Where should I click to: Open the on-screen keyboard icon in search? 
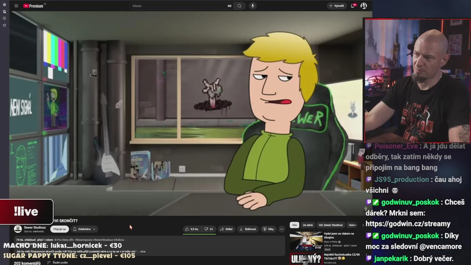tap(230, 6)
